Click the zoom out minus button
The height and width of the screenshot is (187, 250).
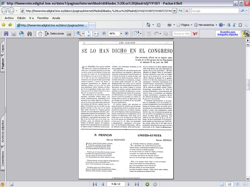click(x=104, y=34)
